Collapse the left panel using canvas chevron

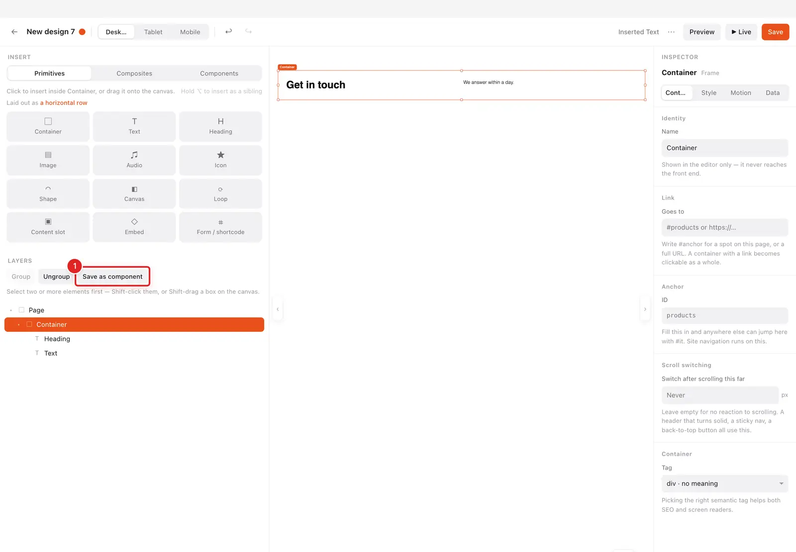pos(278,309)
